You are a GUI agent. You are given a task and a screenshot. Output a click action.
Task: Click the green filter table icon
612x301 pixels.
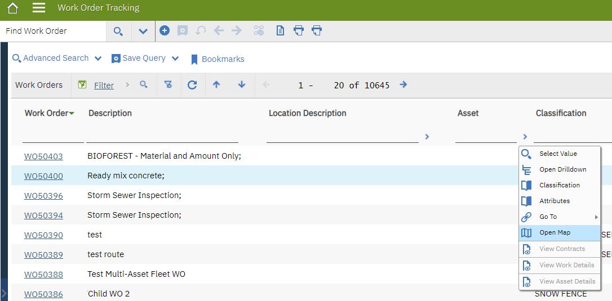82,84
